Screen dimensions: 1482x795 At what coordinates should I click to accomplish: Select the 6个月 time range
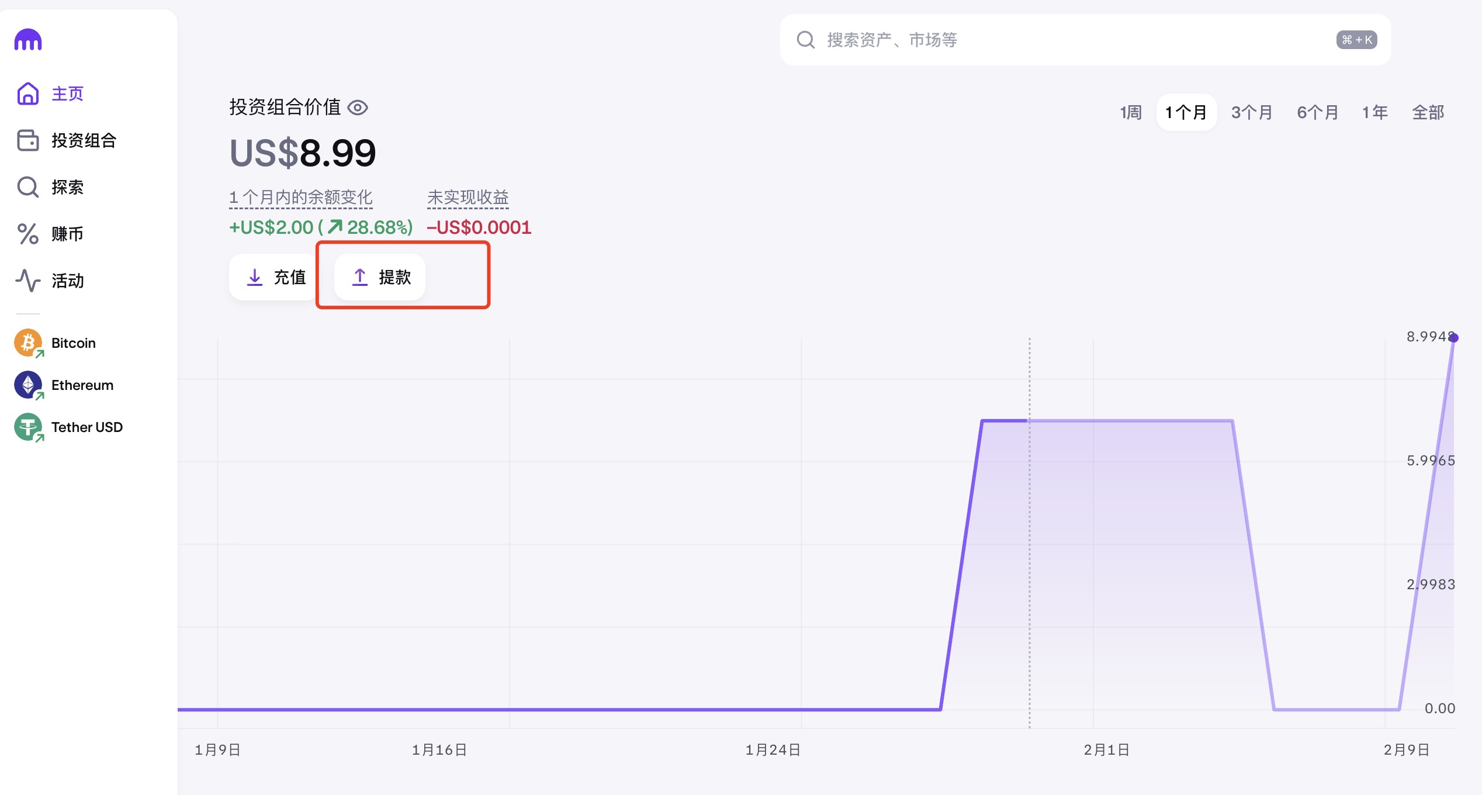1318,112
